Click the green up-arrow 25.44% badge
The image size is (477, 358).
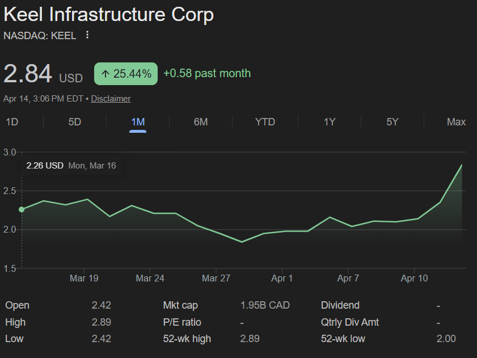[126, 74]
